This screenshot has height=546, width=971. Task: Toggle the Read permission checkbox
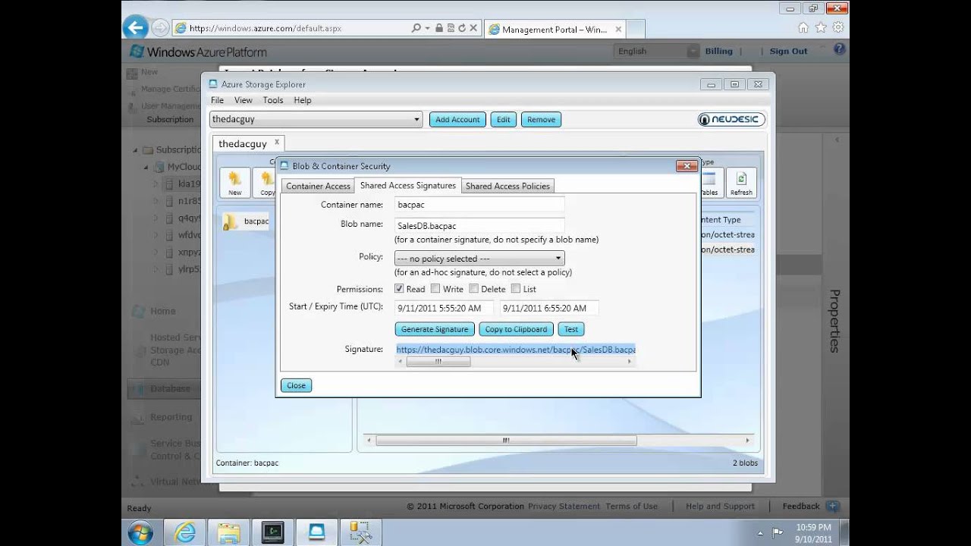point(399,289)
